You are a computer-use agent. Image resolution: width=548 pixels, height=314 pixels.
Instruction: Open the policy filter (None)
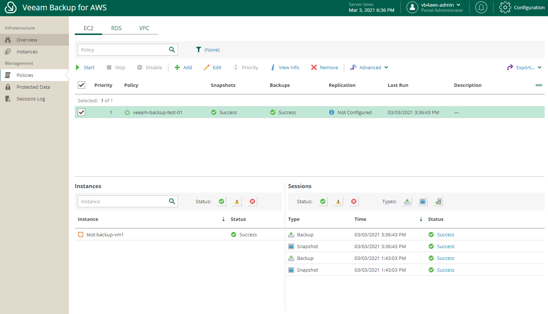(208, 50)
